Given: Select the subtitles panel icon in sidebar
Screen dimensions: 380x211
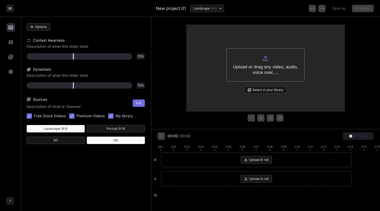Looking at the screenshot, I should [11, 27].
